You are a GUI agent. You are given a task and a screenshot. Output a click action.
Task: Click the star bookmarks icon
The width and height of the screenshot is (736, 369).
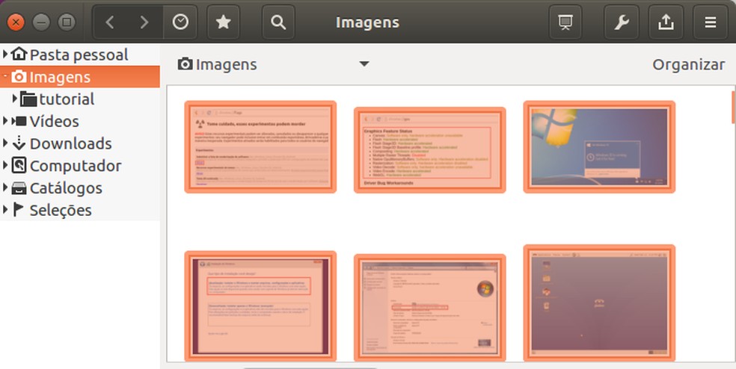coord(223,22)
